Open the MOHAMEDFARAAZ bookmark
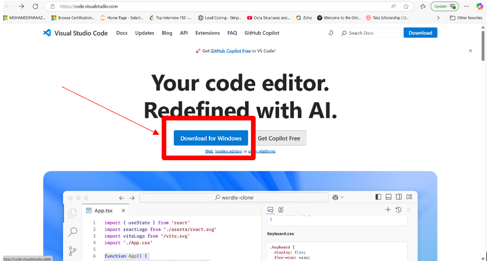 click(x=24, y=18)
